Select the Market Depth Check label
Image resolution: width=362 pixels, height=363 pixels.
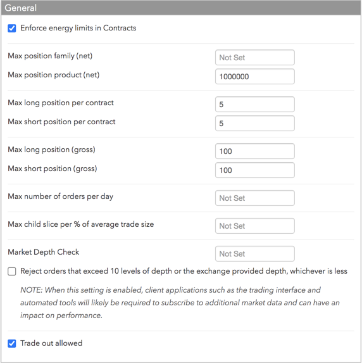tap(44, 252)
